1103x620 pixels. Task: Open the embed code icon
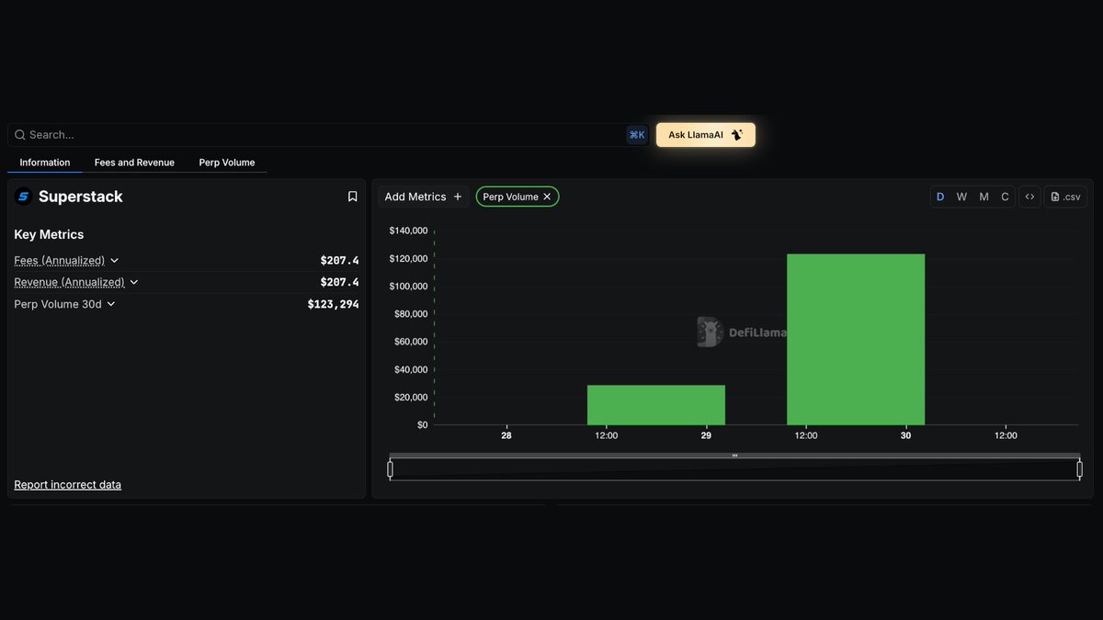point(1029,197)
